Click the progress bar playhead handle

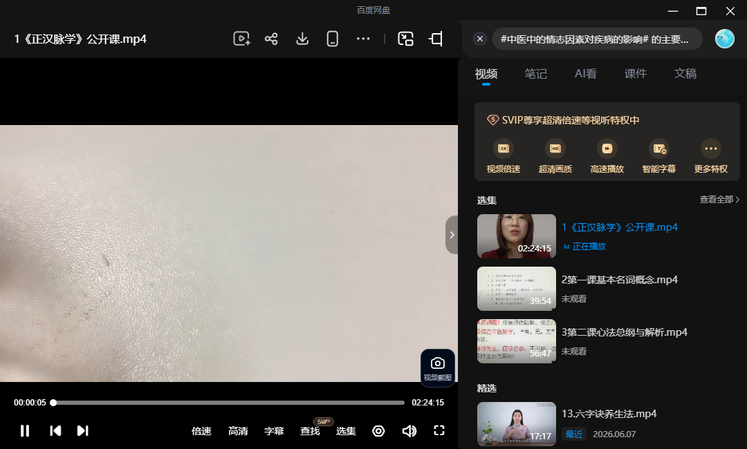[53, 403]
